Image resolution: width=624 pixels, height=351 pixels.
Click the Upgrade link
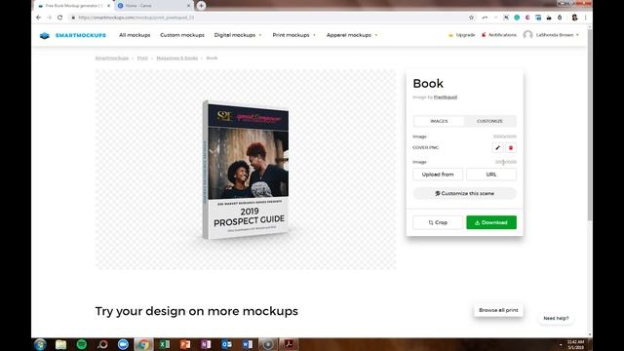(x=461, y=35)
